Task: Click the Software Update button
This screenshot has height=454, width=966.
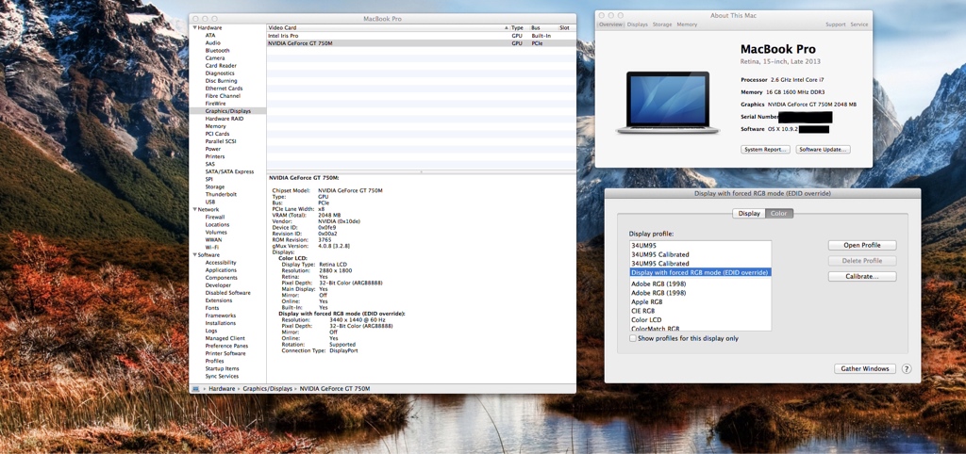Action: tap(823, 150)
